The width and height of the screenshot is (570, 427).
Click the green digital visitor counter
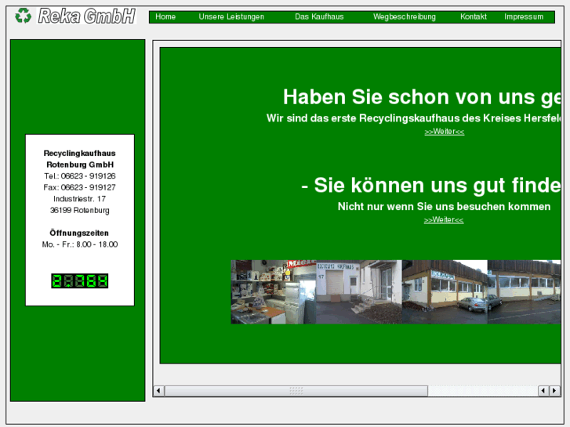79,280
